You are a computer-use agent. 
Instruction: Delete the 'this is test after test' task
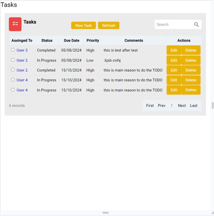point(191,50)
